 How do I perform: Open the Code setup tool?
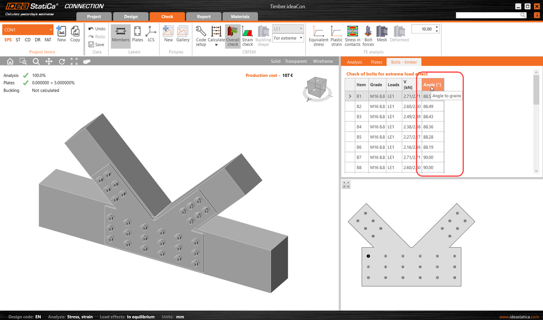[x=200, y=36]
